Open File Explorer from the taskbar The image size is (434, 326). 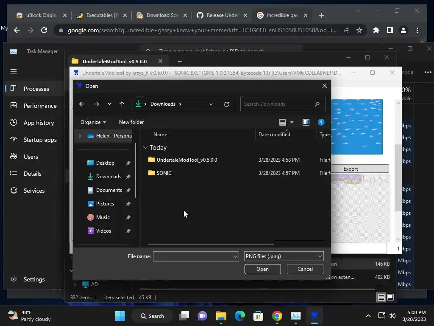[x=221, y=316]
